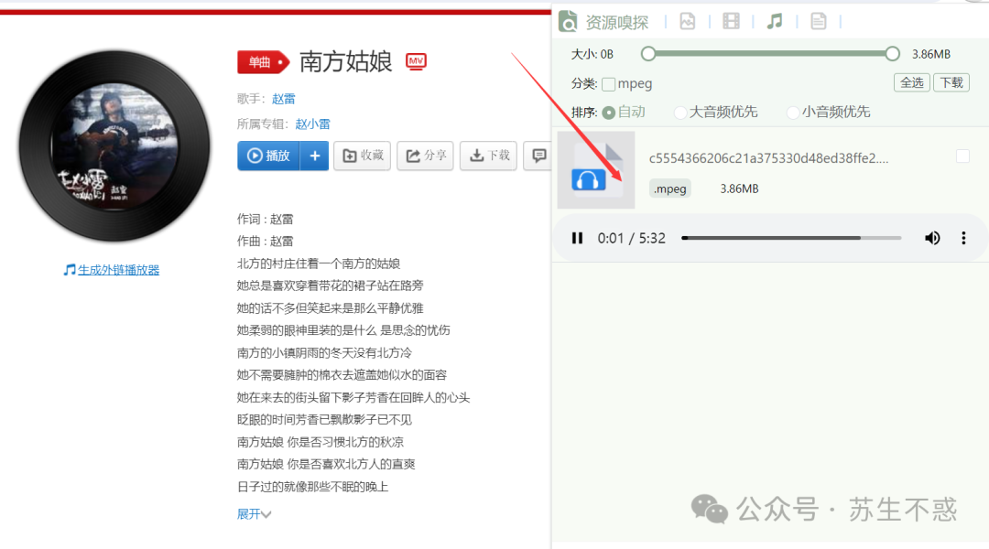Click lyric line 南方姑娘 你是否习惯北方的秋凉
Viewport: 989px width, 549px height.
pyautogui.click(x=321, y=442)
